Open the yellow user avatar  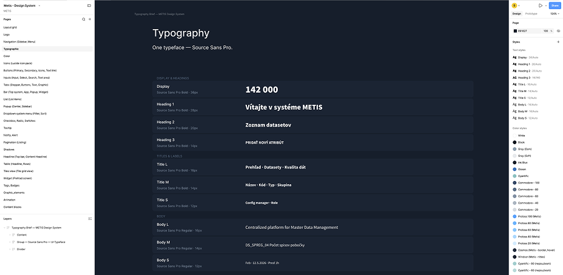point(514,5)
